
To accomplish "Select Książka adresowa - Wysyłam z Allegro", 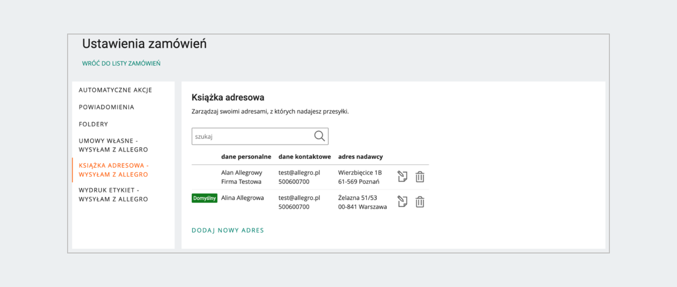I will pos(113,170).
